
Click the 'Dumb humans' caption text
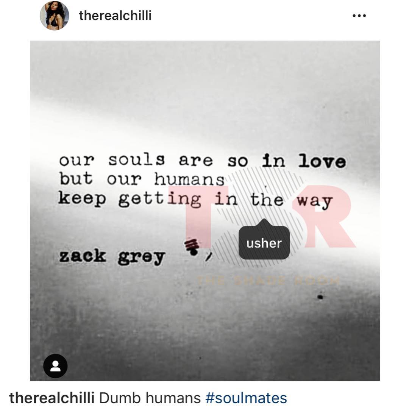pyautogui.click(x=150, y=398)
